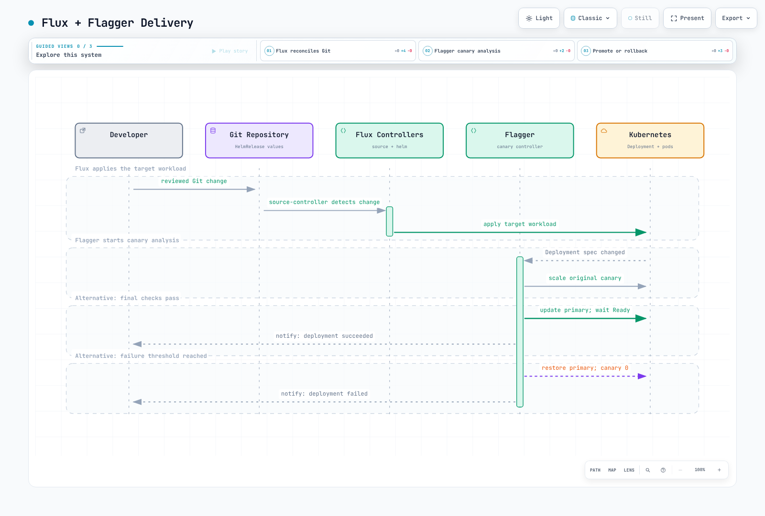The image size is (765, 516).
Task: Toggle the MAP view option
Action: [612, 470]
